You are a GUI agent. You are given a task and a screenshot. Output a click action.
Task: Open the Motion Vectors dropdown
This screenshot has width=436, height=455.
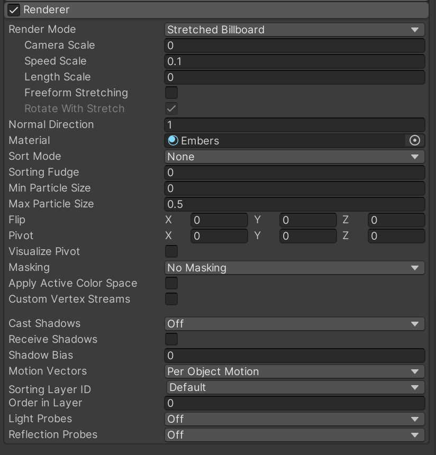pos(294,371)
